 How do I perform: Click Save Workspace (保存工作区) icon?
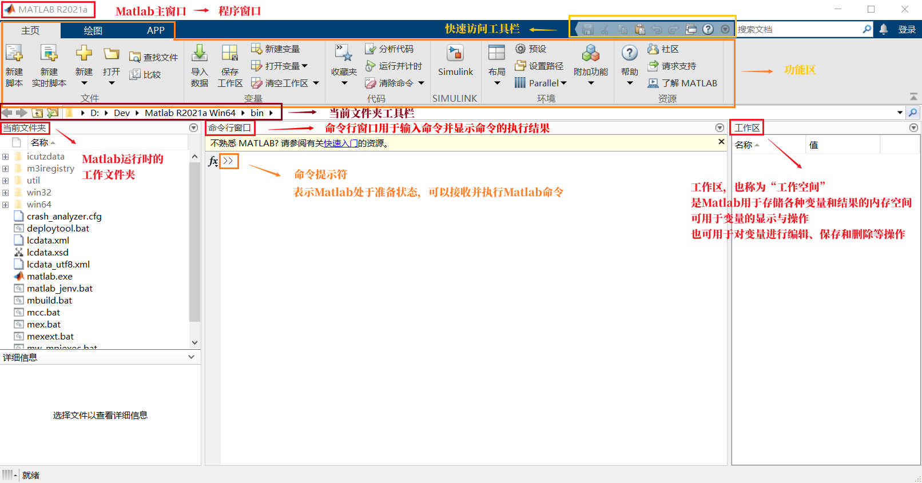[x=230, y=53]
